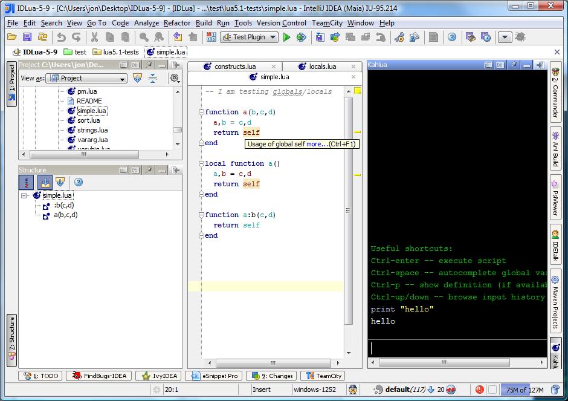Image resolution: width=568 pixels, height=401 pixels.
Task: Click the Collapse All icon in Project panel
Action: [152, 78]
